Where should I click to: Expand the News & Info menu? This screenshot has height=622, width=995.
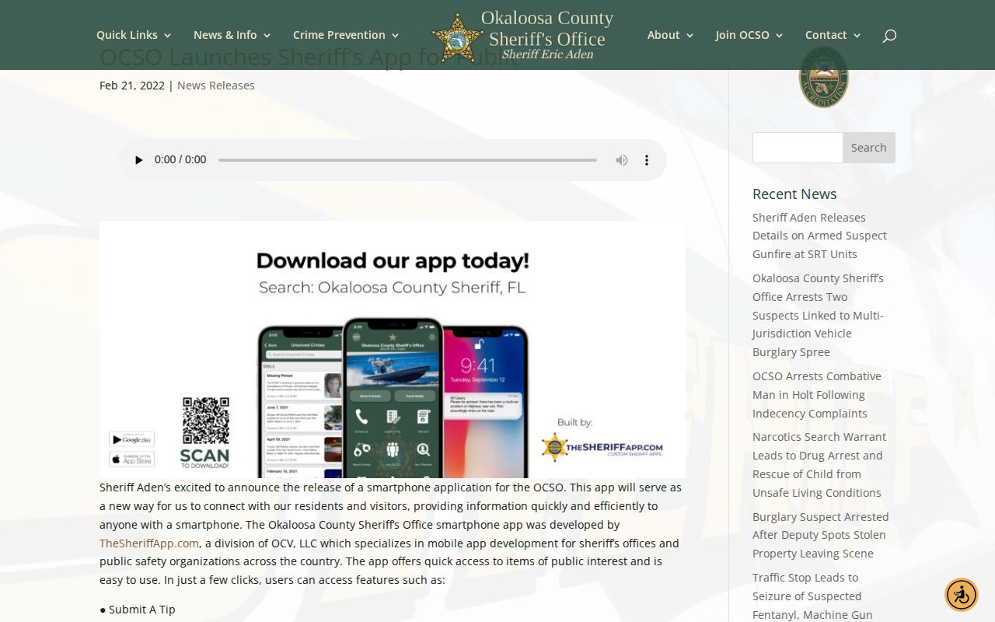pos(232,35)
